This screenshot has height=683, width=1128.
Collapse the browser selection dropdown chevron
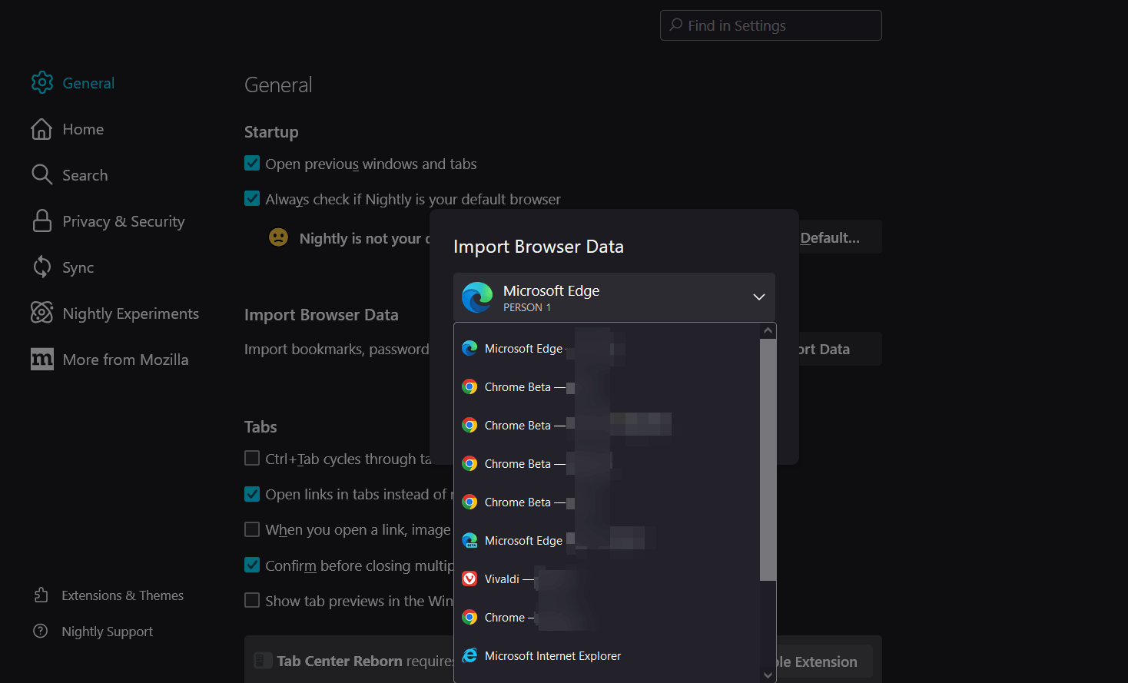coord(758,297)
